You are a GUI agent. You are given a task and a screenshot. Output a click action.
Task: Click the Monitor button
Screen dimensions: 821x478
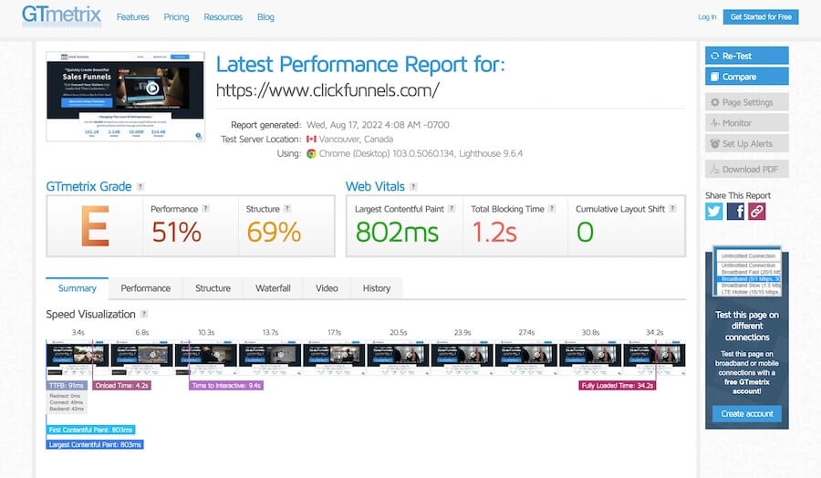[x=746, y=123]
